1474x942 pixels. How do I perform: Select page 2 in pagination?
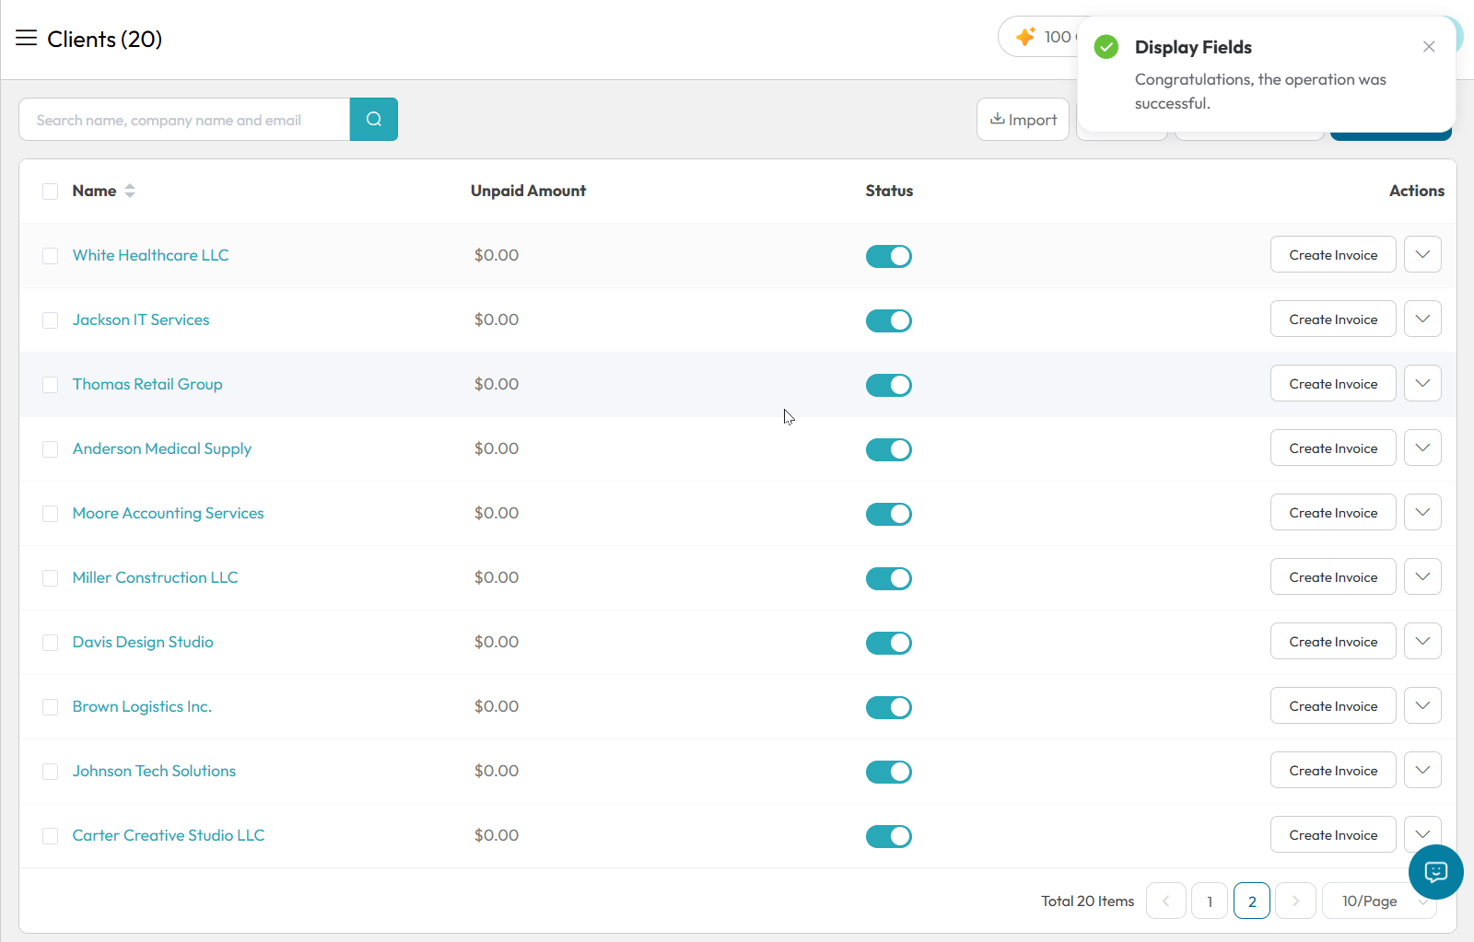click(x=1252, y=901)
